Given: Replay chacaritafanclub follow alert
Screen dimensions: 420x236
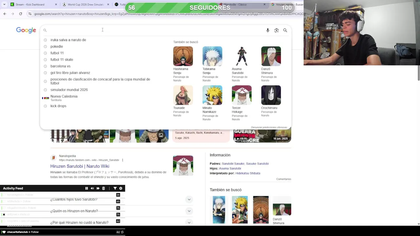Looking at the screenshot, I should pyautogui.click(x=122, y=232).
